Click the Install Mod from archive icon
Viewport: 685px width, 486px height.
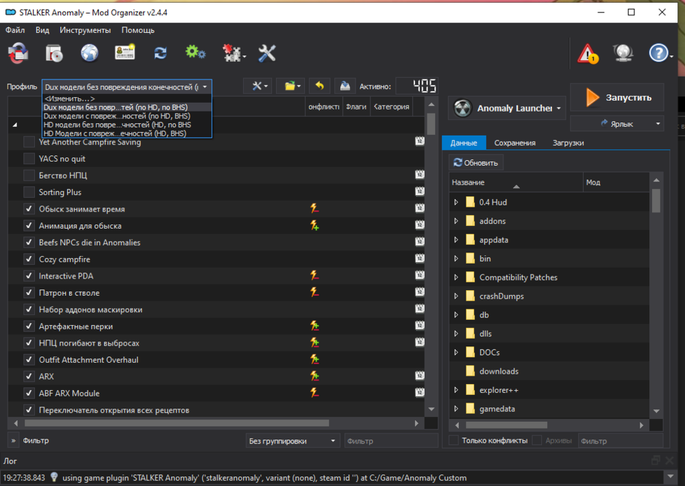click(x=54, y=53)
